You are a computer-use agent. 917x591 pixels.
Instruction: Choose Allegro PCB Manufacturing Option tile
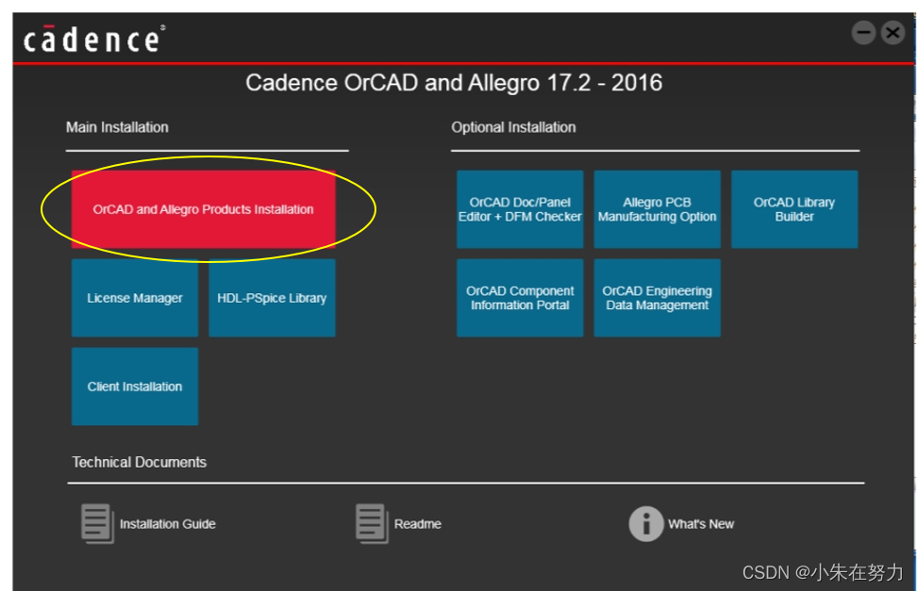point(658,209)
